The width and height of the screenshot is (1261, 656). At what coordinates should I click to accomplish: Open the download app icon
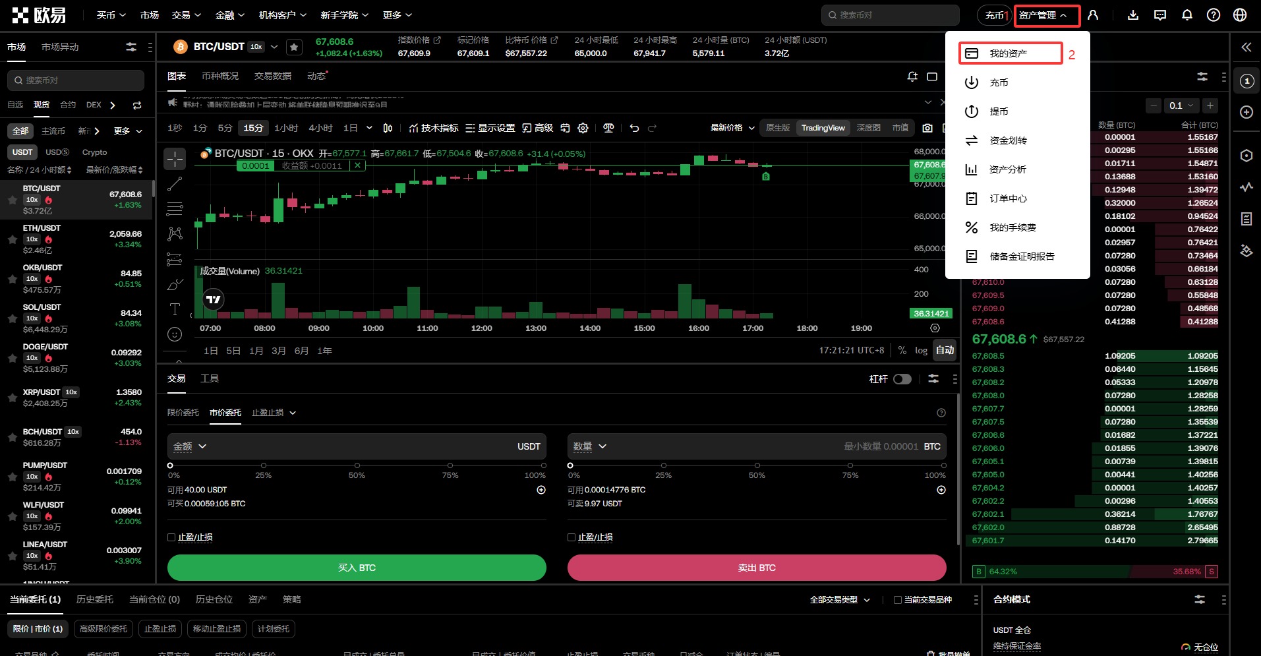tap(1133, 15)
